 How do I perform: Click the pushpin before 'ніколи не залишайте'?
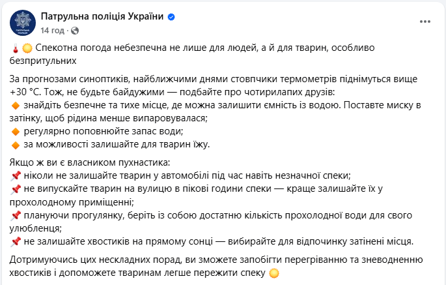[16, 175]
